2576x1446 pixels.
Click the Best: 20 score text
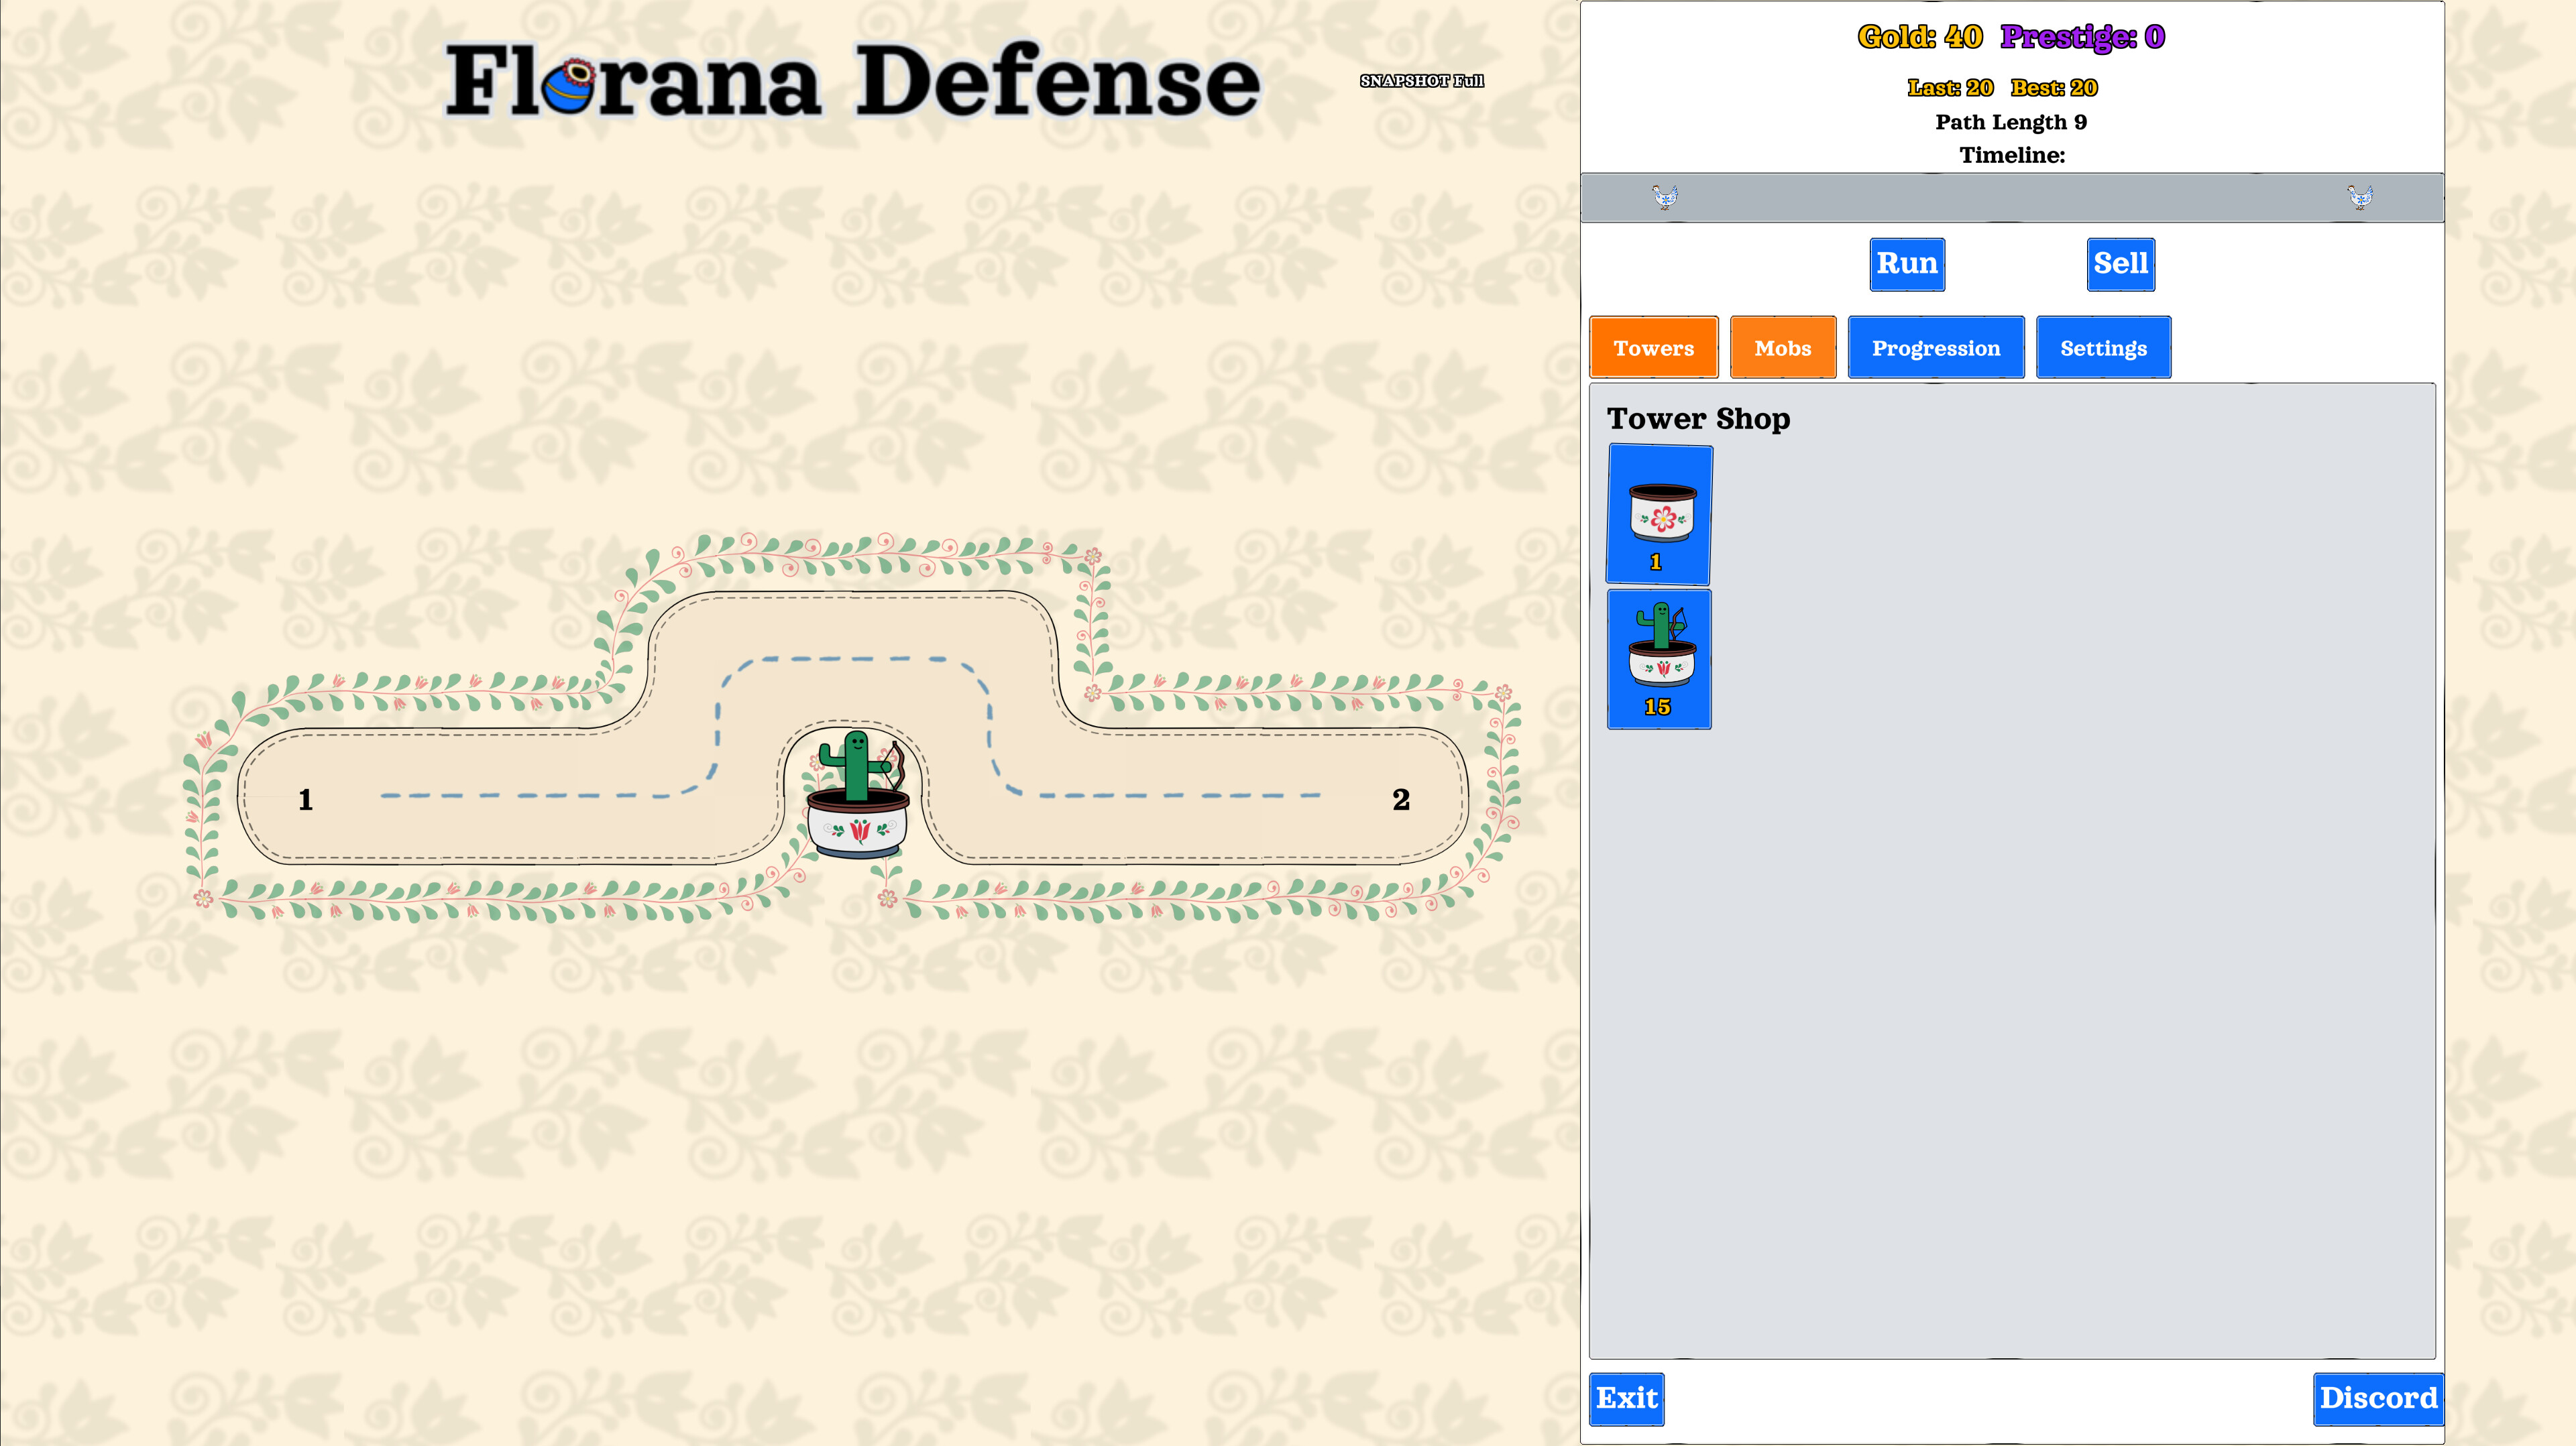coord(2054,88)
